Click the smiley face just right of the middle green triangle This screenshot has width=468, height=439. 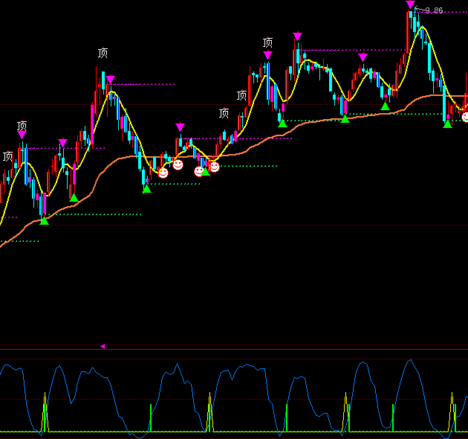(214, 167)
